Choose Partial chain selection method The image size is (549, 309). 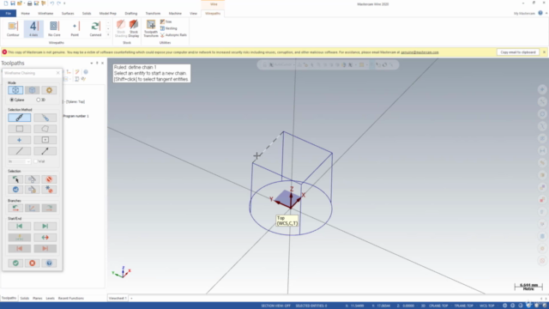pyautogui.click(x=45, y=118)
